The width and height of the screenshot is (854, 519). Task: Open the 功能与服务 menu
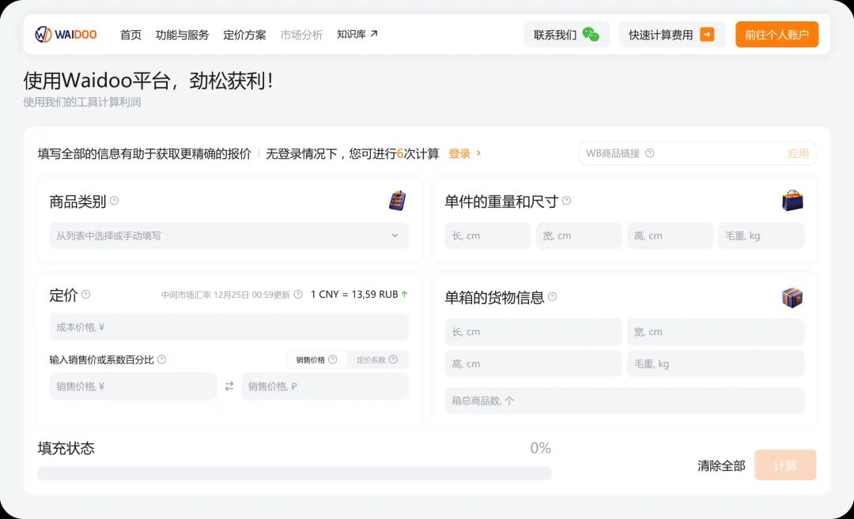pyautogui.click(x=182, y=35)
